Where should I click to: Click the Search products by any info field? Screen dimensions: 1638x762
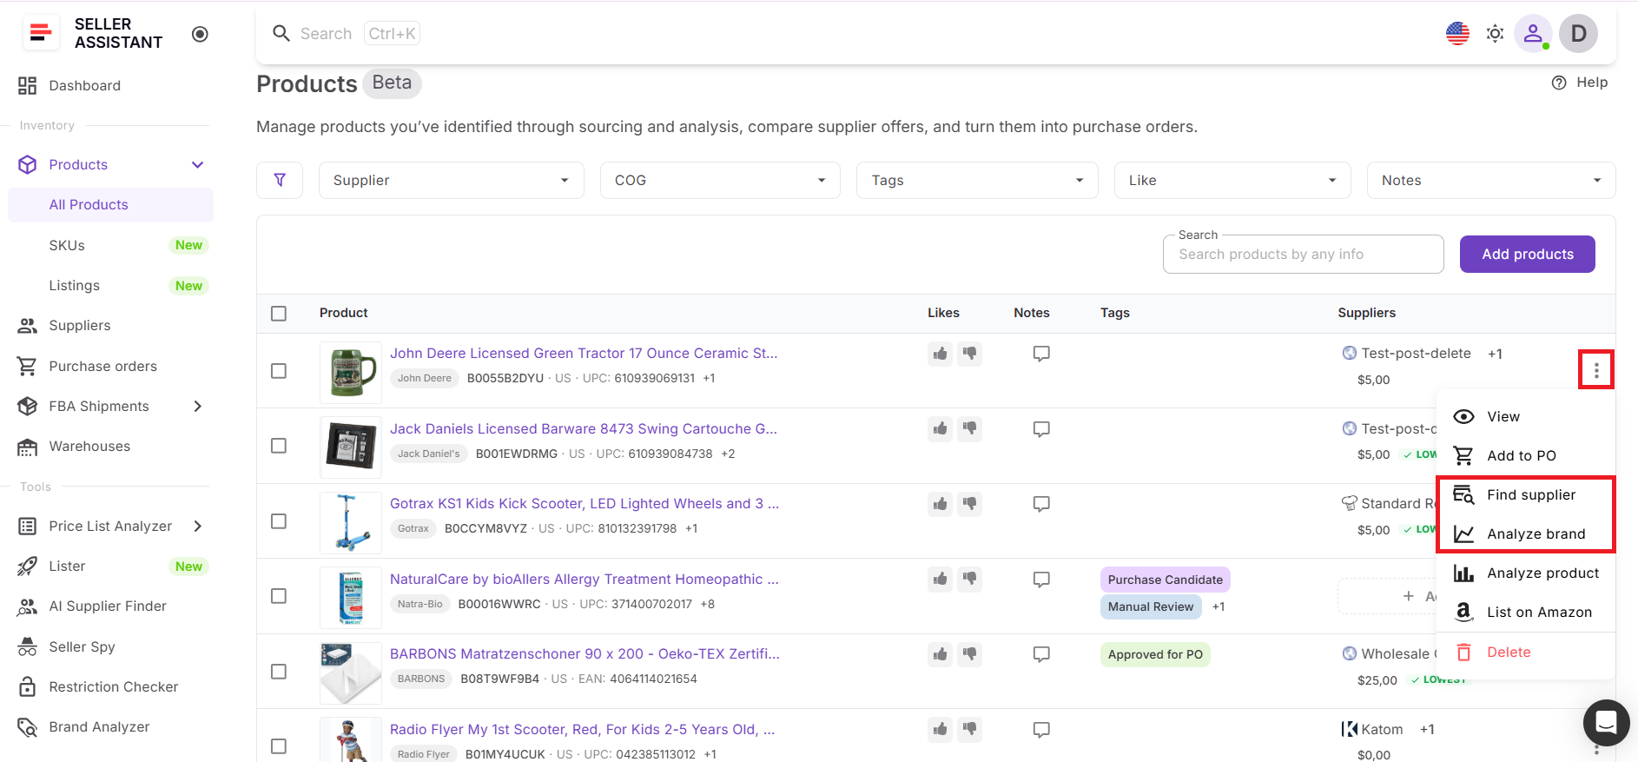click(1303, 254)
